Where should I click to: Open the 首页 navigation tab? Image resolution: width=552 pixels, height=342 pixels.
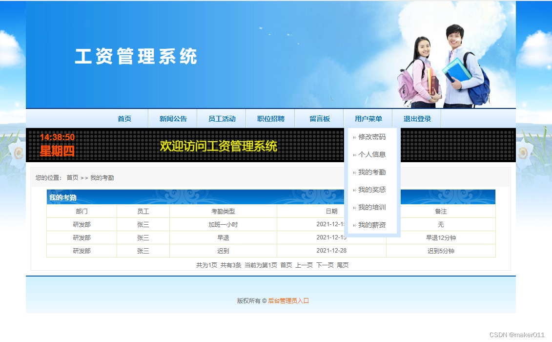point(124,119)
